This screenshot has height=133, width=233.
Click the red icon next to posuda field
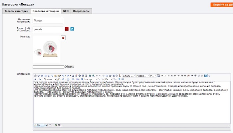click(67, 29)
